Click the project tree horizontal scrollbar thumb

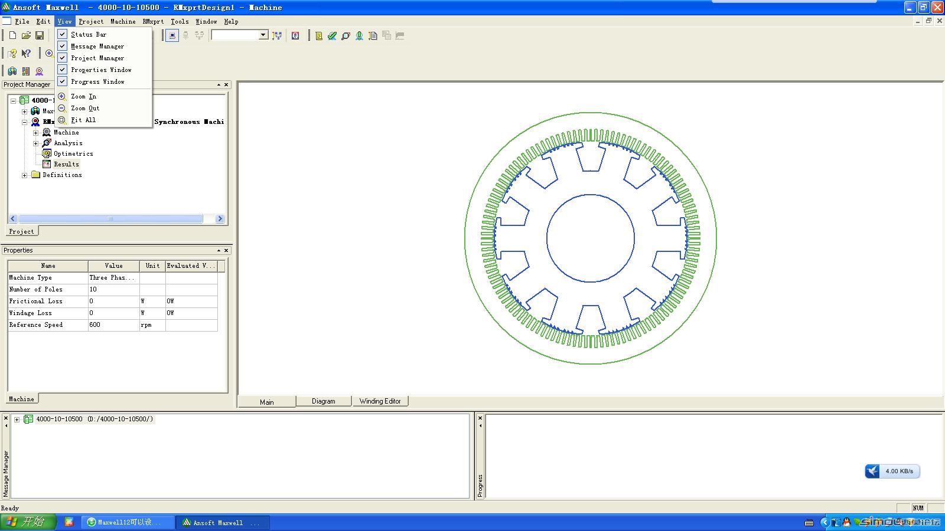coord(110,219)
